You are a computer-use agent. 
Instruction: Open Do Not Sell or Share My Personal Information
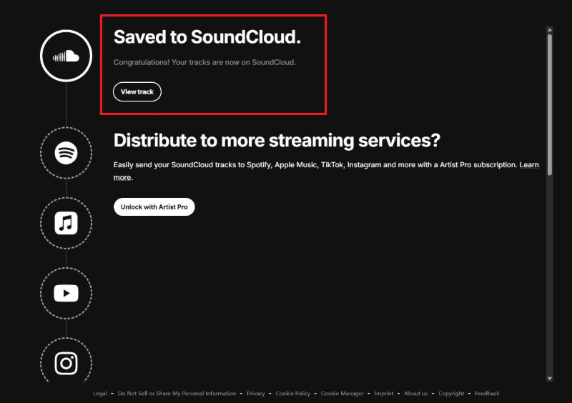[177, 393]
